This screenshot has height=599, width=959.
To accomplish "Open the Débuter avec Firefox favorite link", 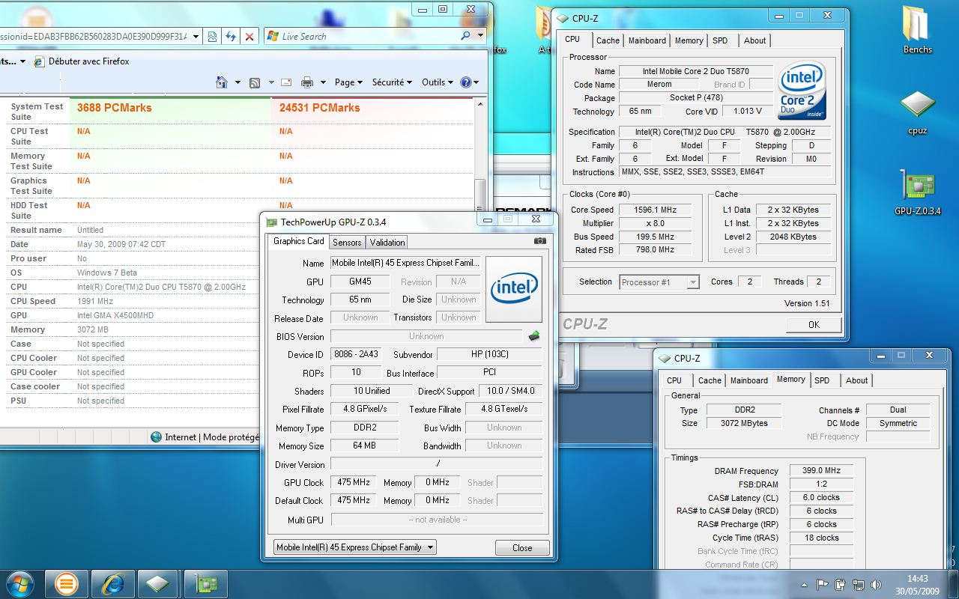I will click(82, 61).
